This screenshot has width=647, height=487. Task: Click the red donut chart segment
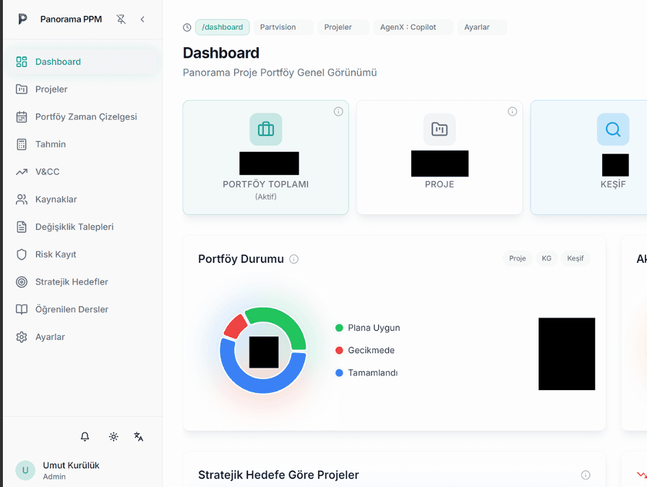click(234, 326)
